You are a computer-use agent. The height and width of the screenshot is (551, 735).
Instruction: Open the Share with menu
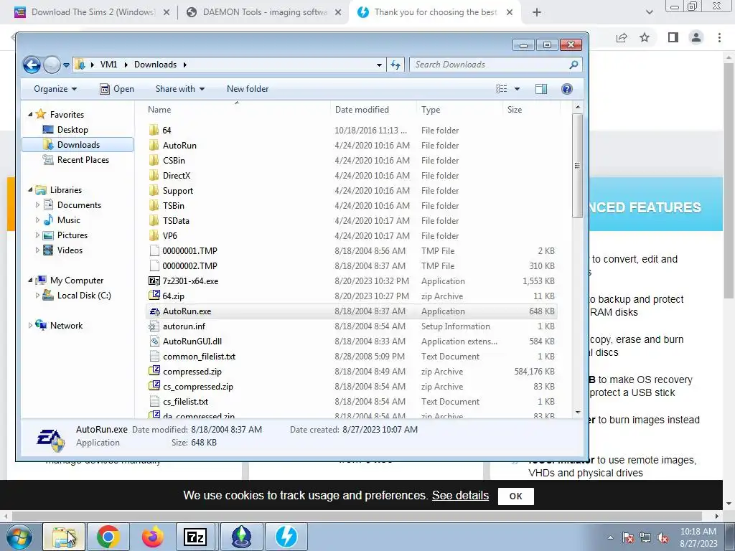click(180, 88)
